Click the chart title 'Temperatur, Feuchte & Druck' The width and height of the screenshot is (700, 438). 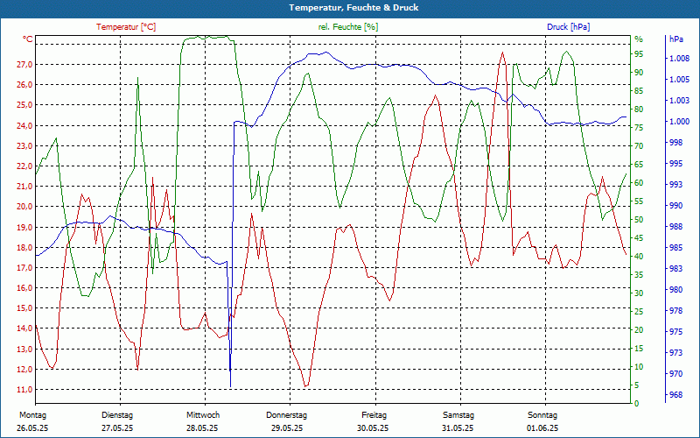tap(353, 8)
